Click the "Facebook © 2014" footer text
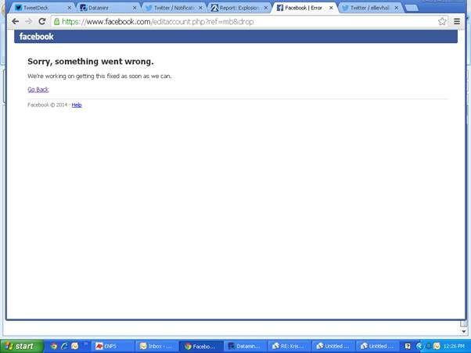Screen dimensions: 471x353 (47, 105)
